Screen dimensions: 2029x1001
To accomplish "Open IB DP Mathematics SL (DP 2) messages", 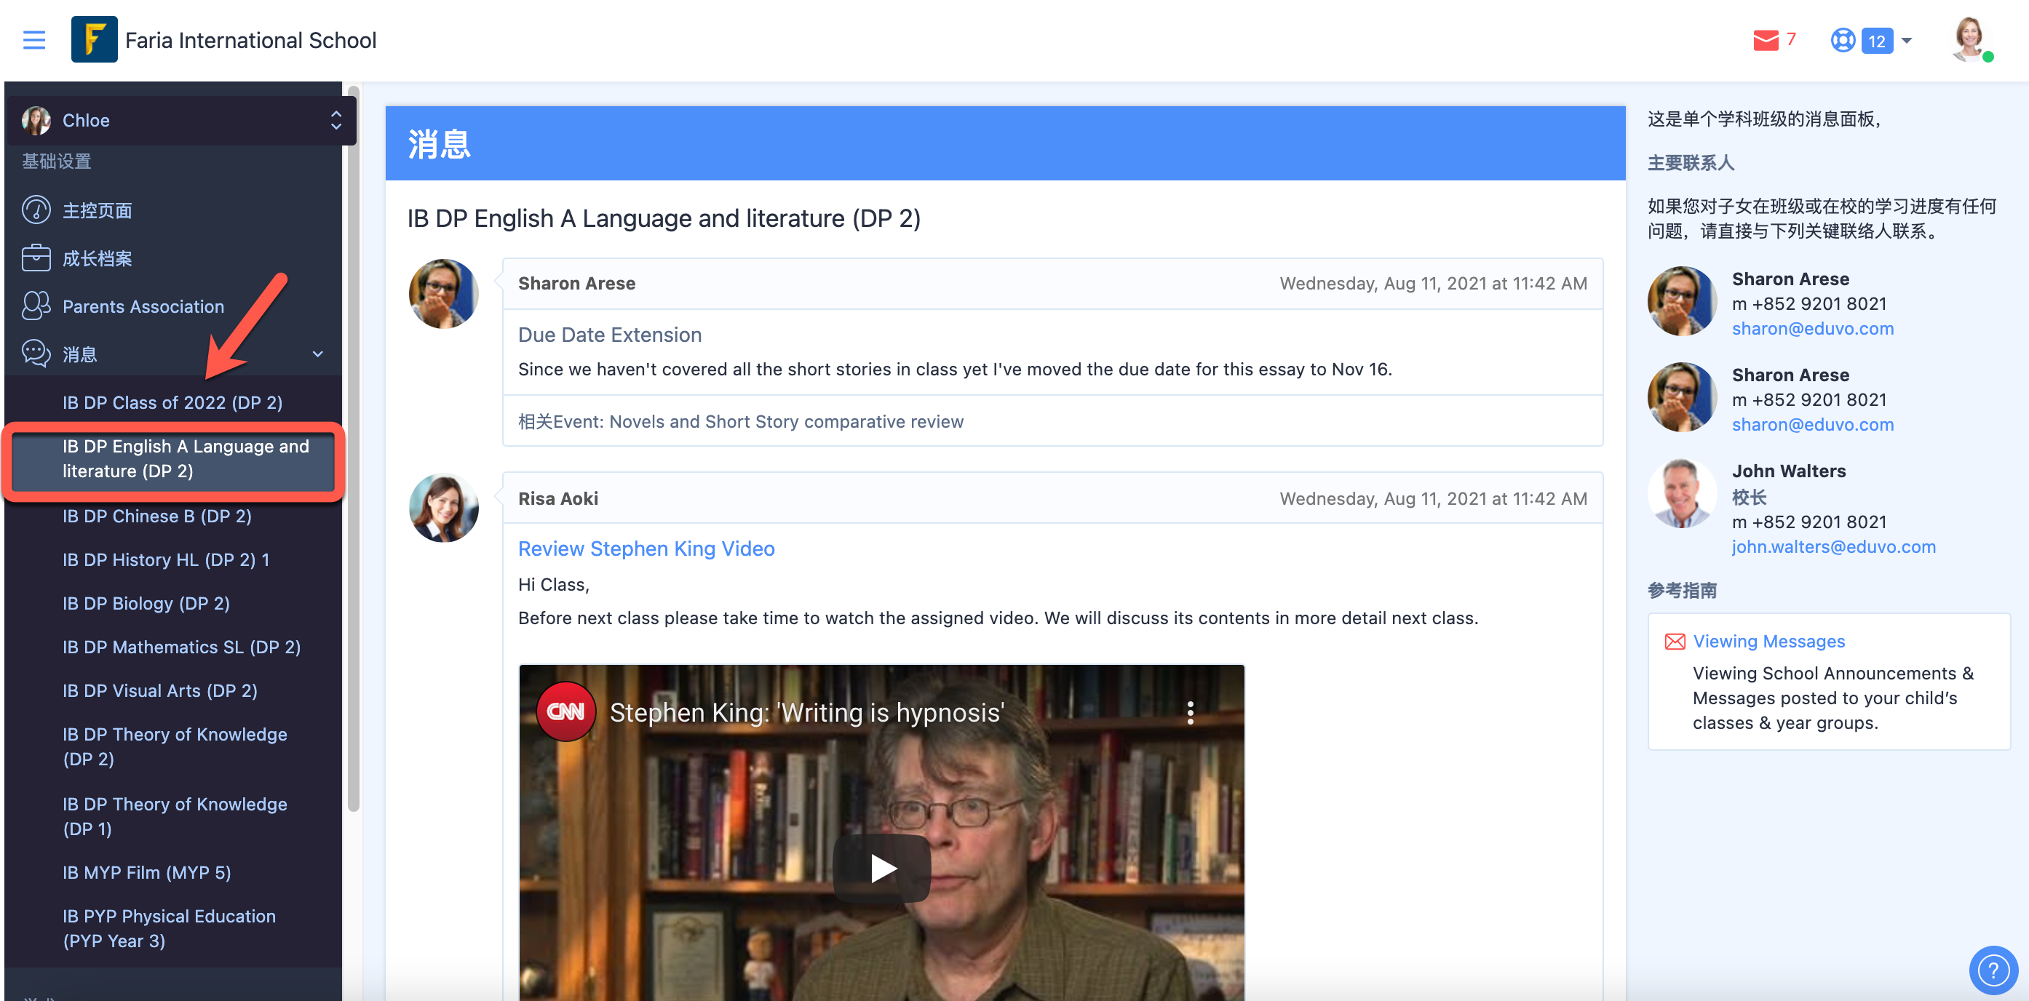I will point(182,647).
